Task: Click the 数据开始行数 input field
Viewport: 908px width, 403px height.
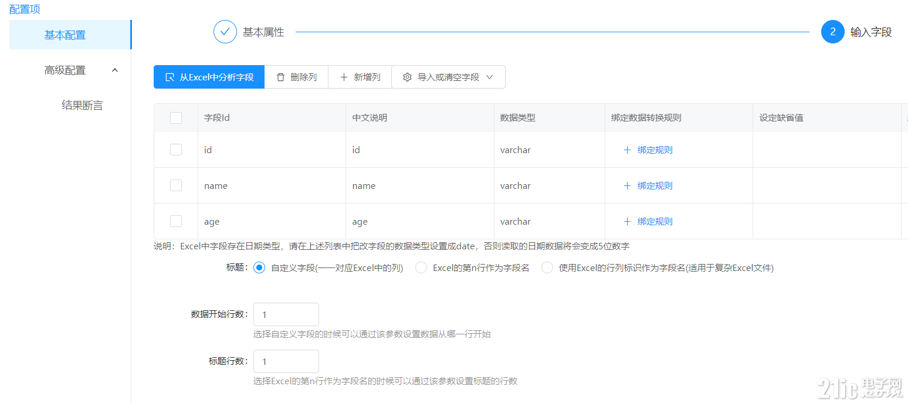Action: 286,314
